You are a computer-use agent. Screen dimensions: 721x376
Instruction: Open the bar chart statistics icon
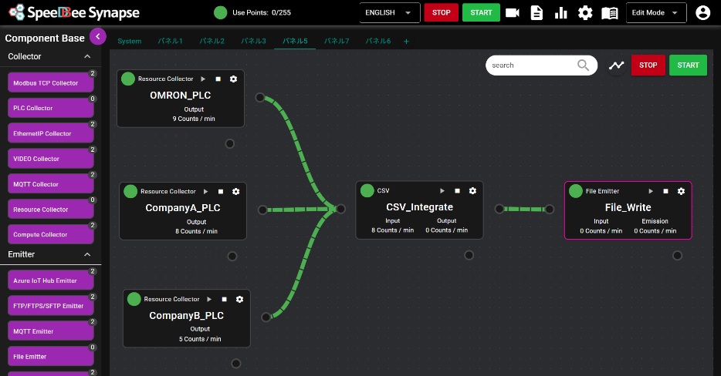(561, 13)
